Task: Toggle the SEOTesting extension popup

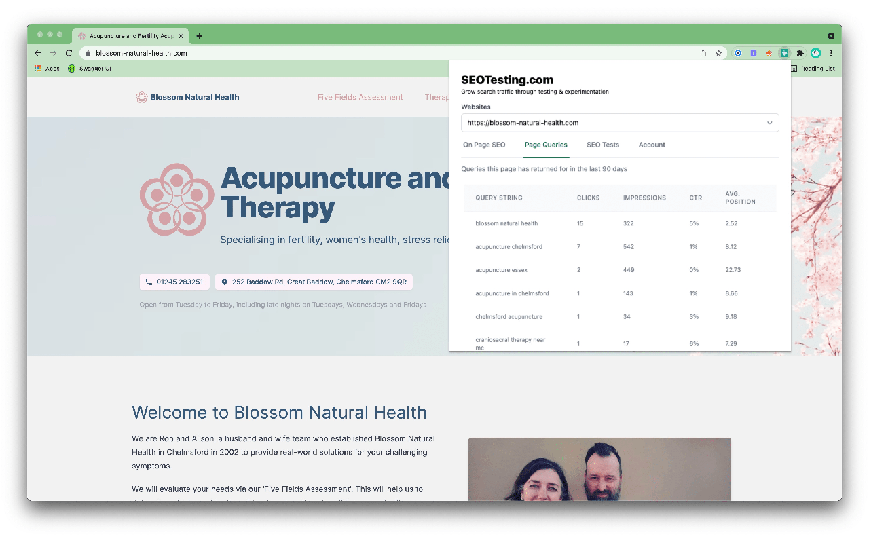Action: 784,53
